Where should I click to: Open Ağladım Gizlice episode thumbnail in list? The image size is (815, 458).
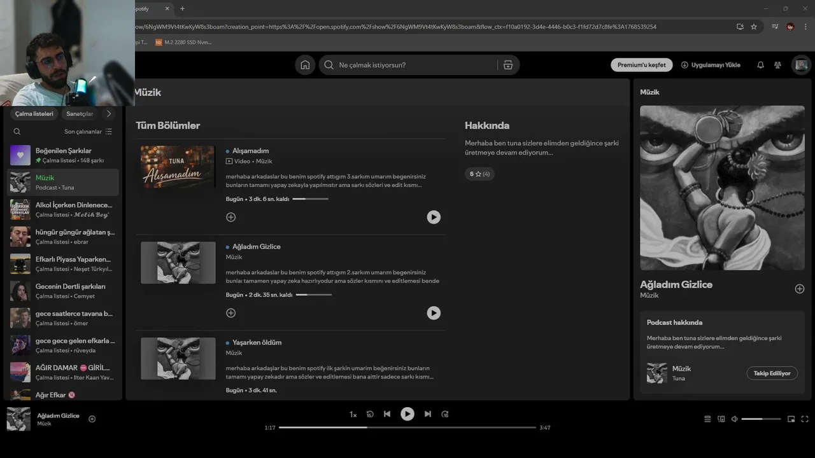point(178,263)
